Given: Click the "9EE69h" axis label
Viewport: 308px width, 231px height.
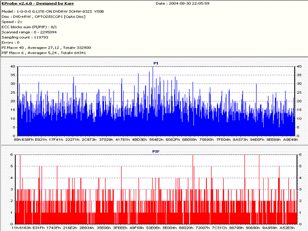Looking at the screenshot, I should pos(274,140).
